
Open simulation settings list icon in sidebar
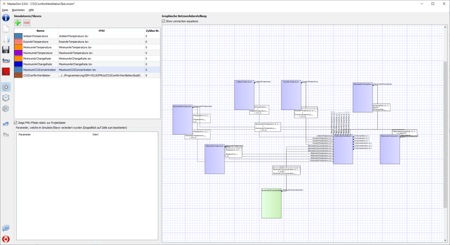click(x=6, y=108)
